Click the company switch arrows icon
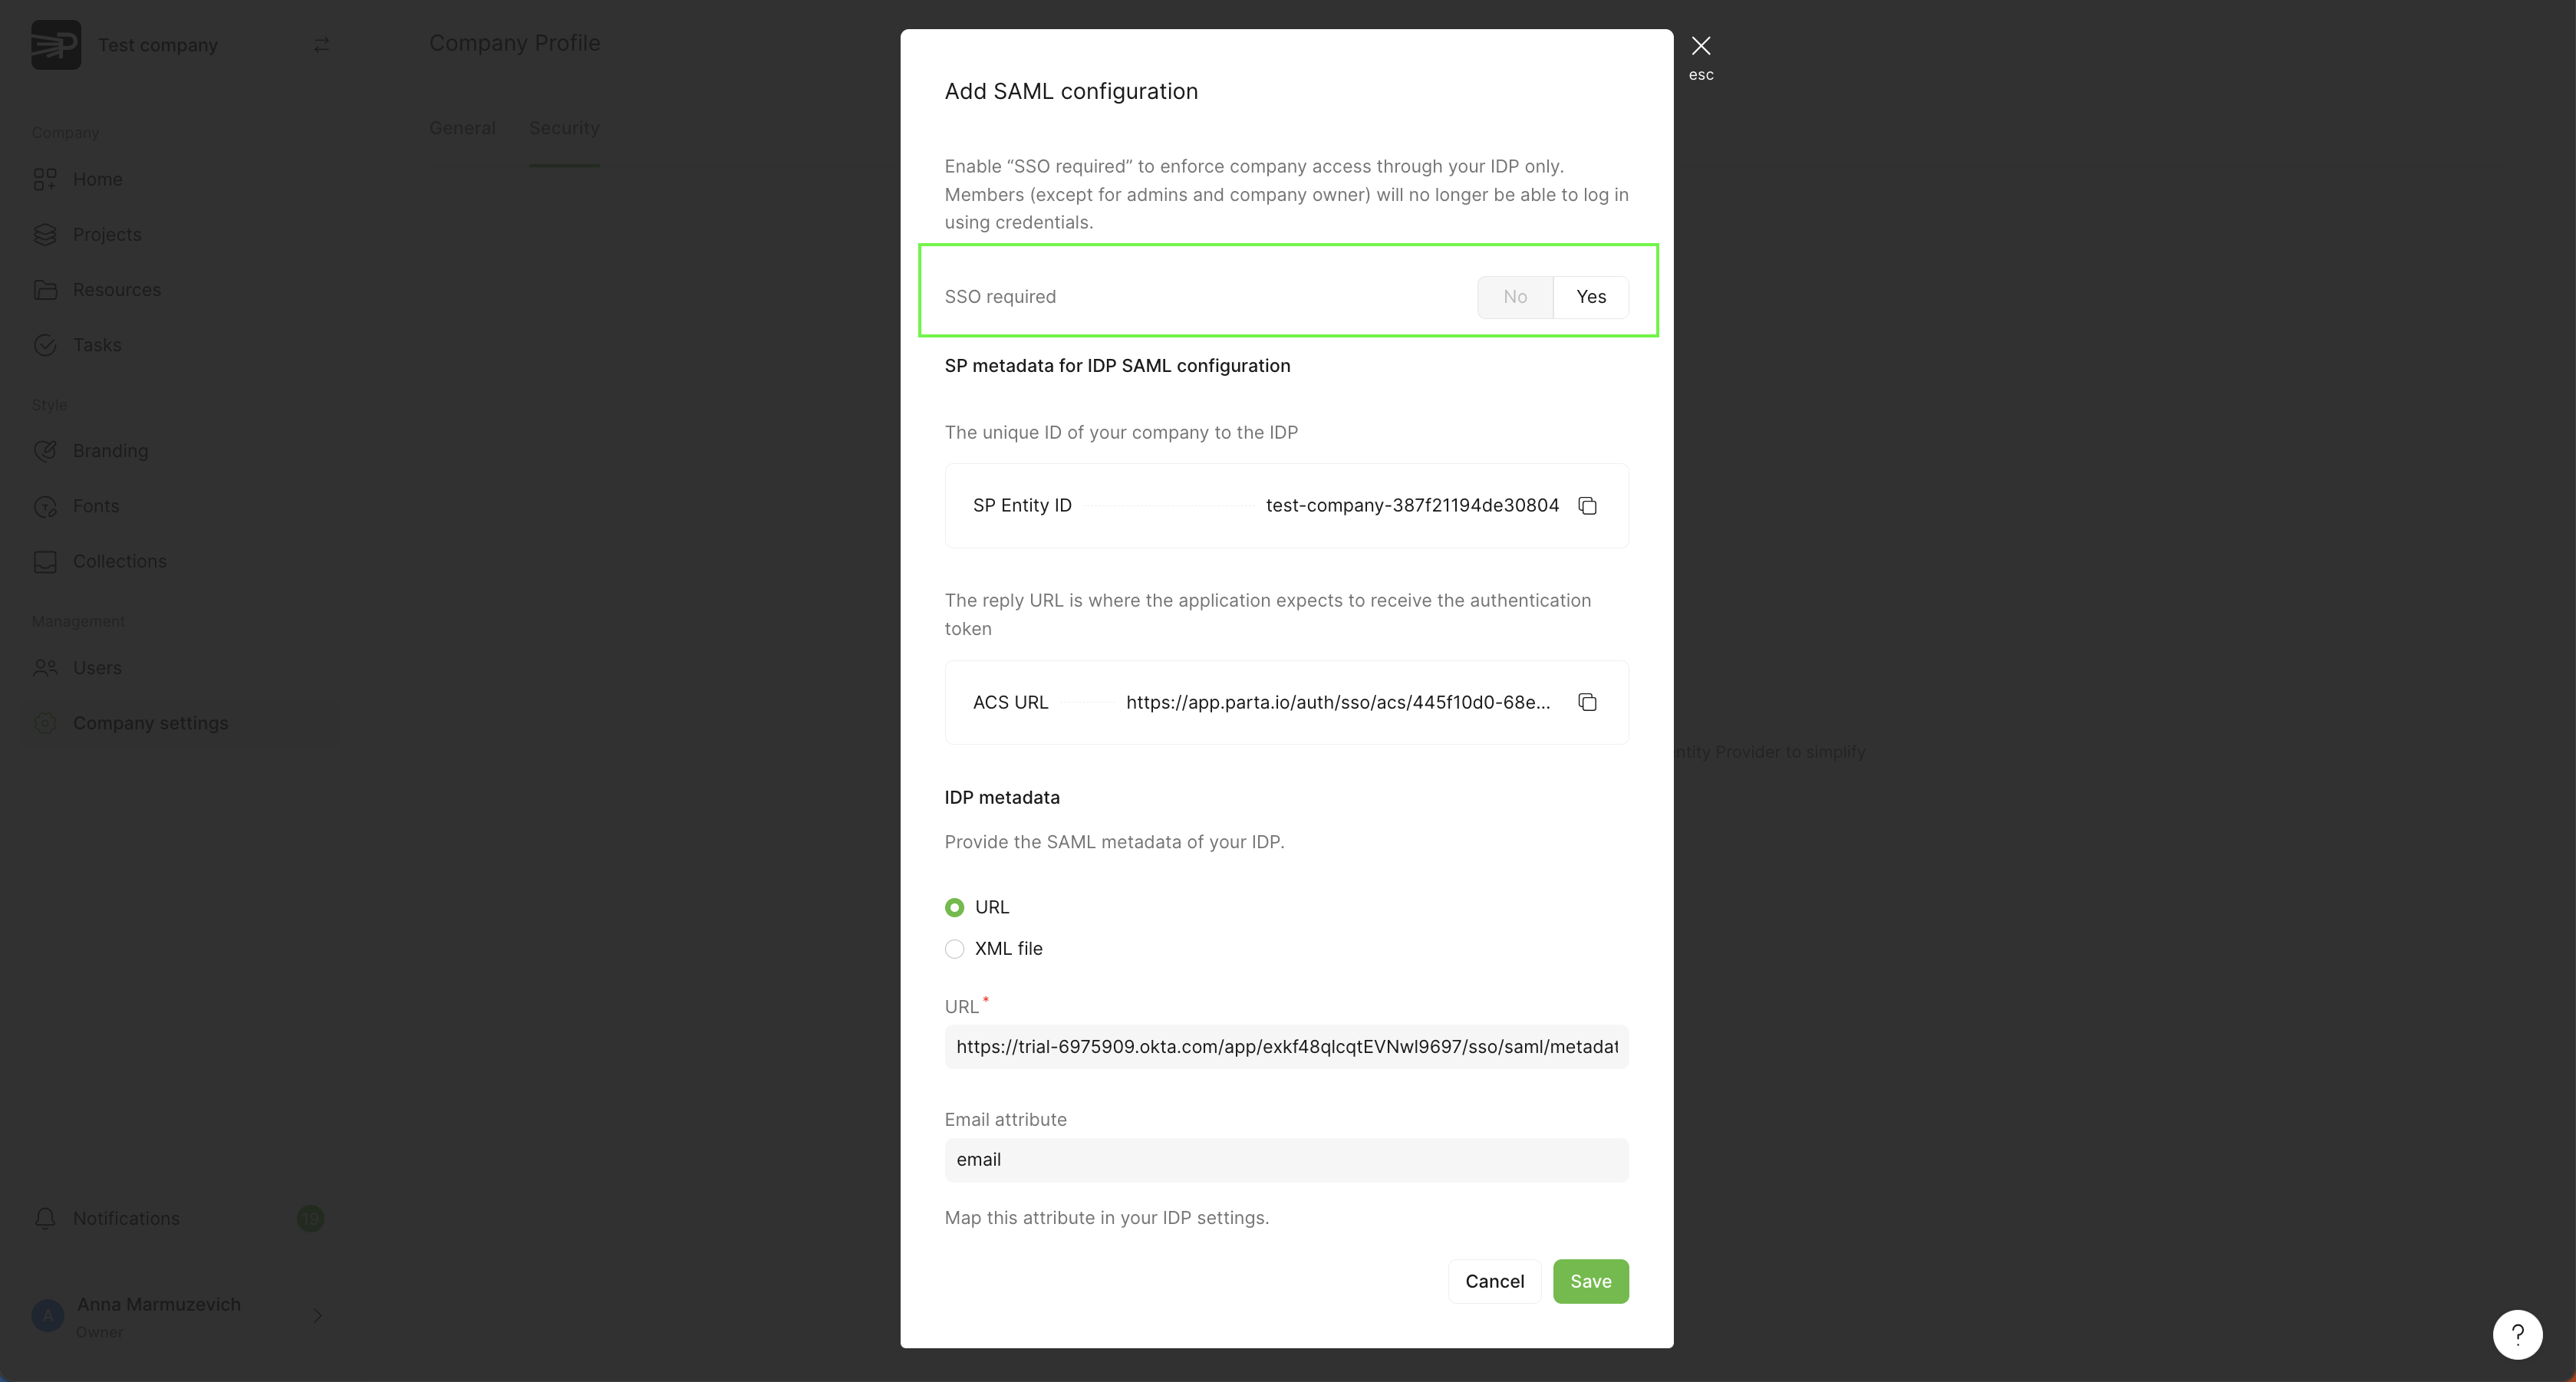Image resolution: width=2576 pixels, height=1382 pixels. 321,45
